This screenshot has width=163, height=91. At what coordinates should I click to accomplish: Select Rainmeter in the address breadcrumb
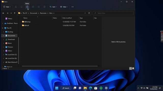(x=43, y=13)
